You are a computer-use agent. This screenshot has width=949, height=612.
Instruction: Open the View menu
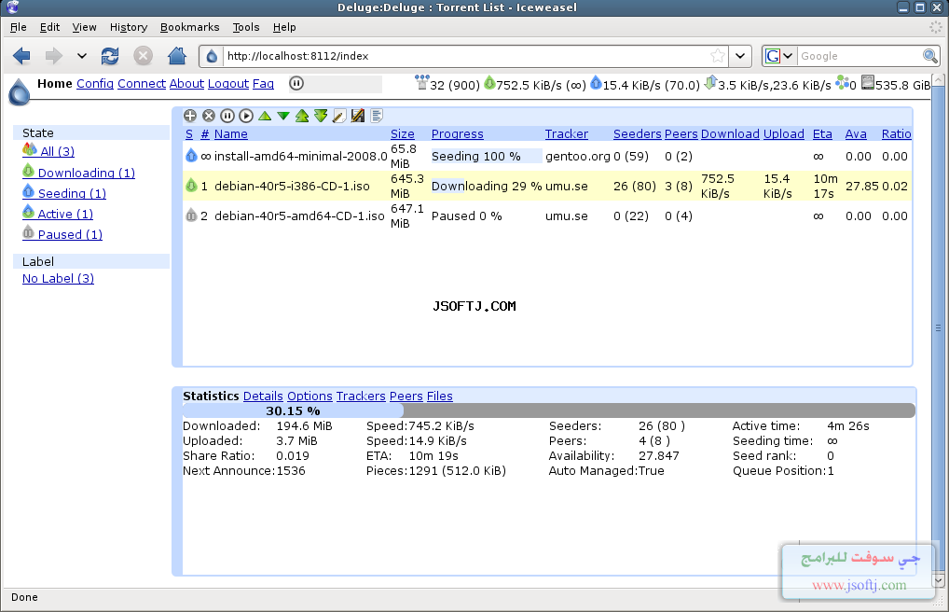[84, 27]
